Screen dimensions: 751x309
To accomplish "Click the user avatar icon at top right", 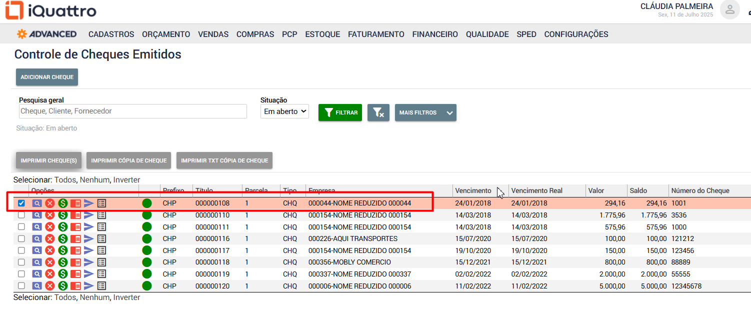I will tap(729, 9).
